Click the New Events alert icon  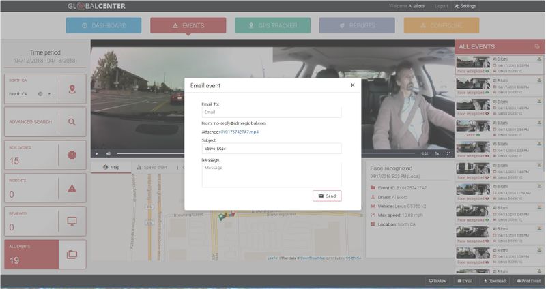72,155
